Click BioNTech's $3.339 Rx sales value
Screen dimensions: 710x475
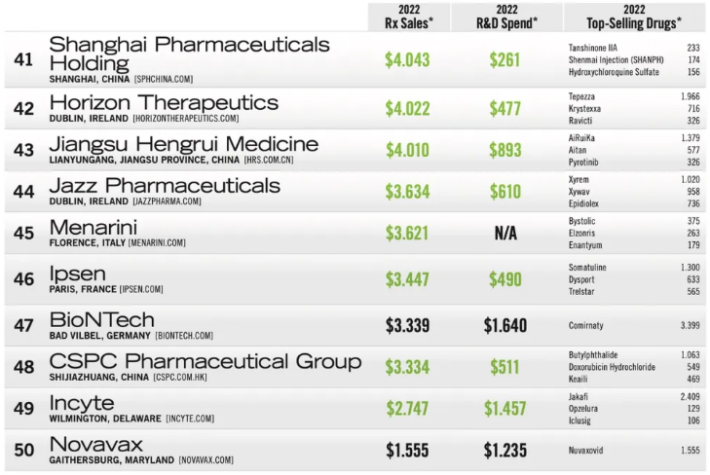click(407, 325)
